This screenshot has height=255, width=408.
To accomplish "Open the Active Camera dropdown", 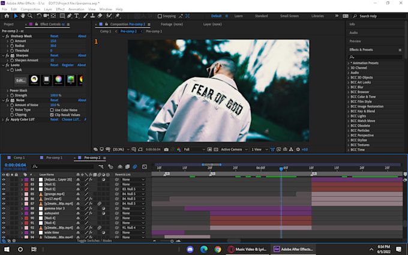I will [234, 149].
